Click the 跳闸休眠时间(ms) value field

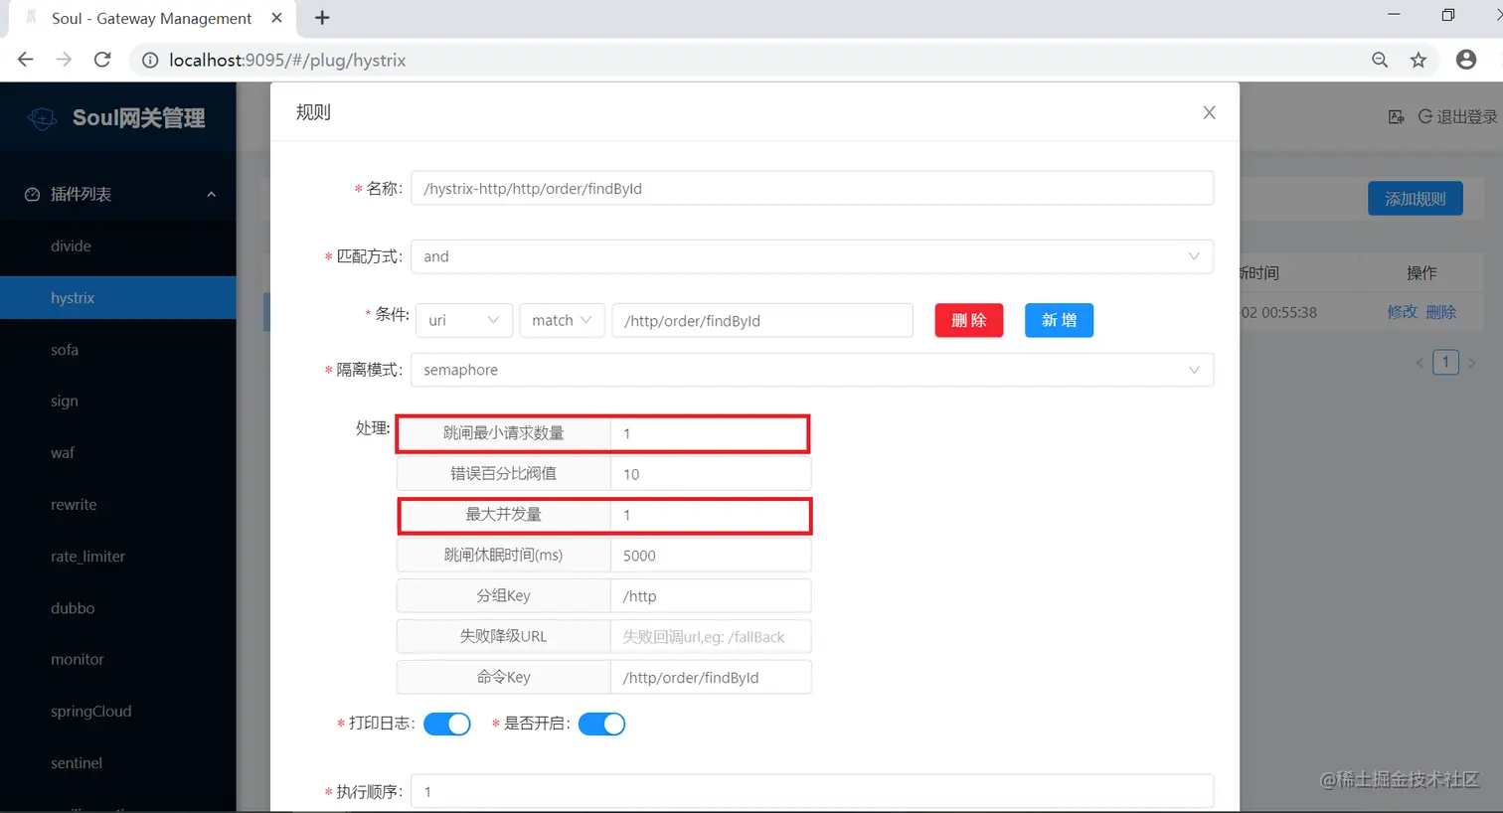(x=711, y=556)
